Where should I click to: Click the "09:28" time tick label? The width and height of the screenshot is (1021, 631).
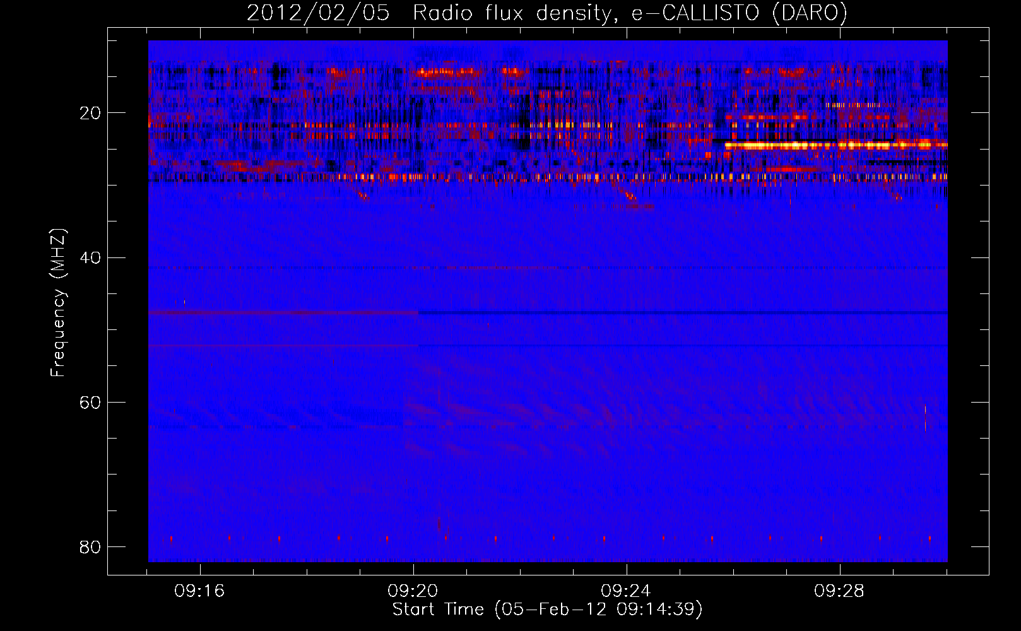(839, 591)
